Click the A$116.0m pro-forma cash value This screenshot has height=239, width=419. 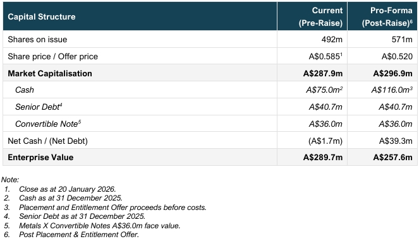[x=392, y=90]
